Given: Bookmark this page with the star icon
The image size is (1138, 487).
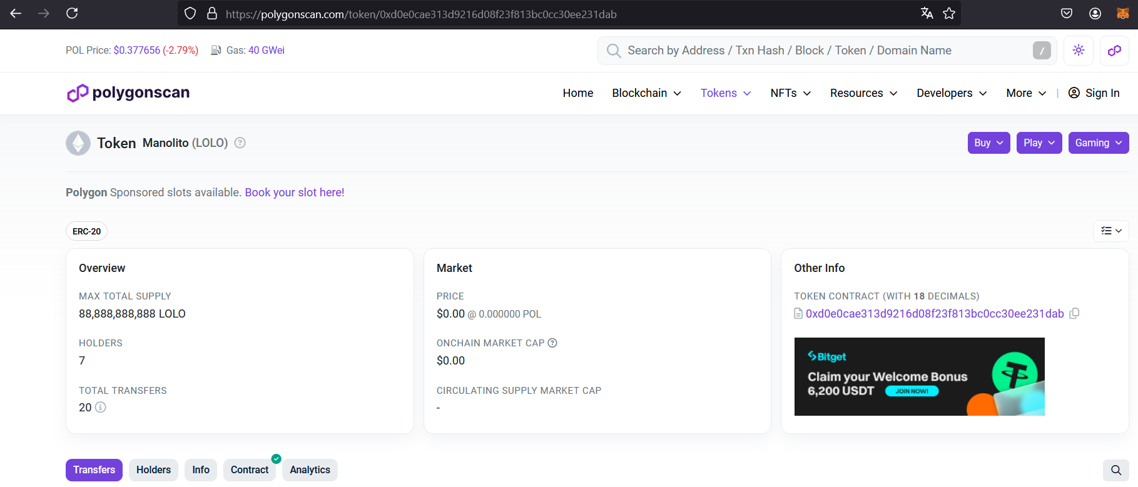Looking at the screenshot, I should 949,14.
